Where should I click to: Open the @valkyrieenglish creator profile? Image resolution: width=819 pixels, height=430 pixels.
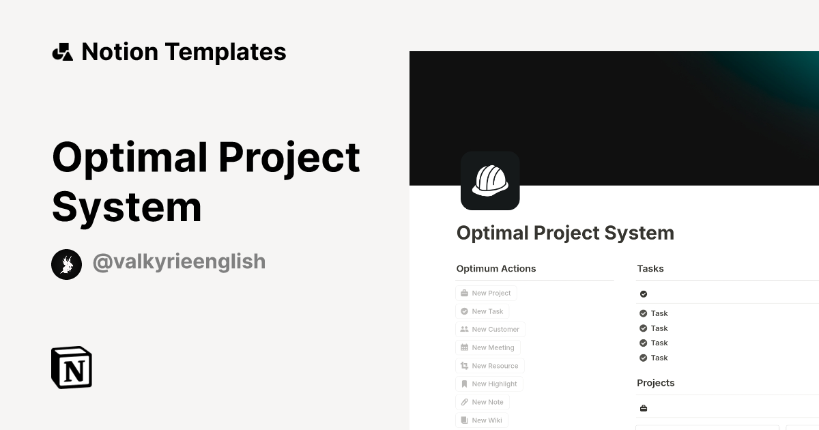tap(158, 262)
